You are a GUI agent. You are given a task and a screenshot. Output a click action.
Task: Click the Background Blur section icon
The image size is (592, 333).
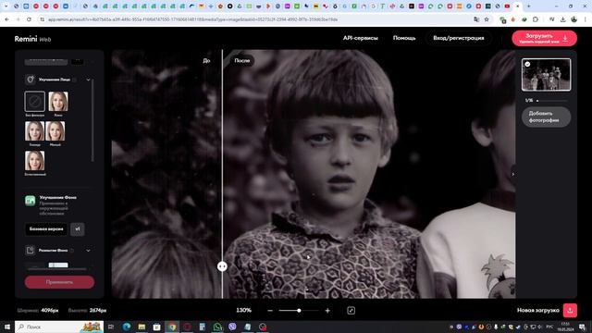tap(31, 250)
